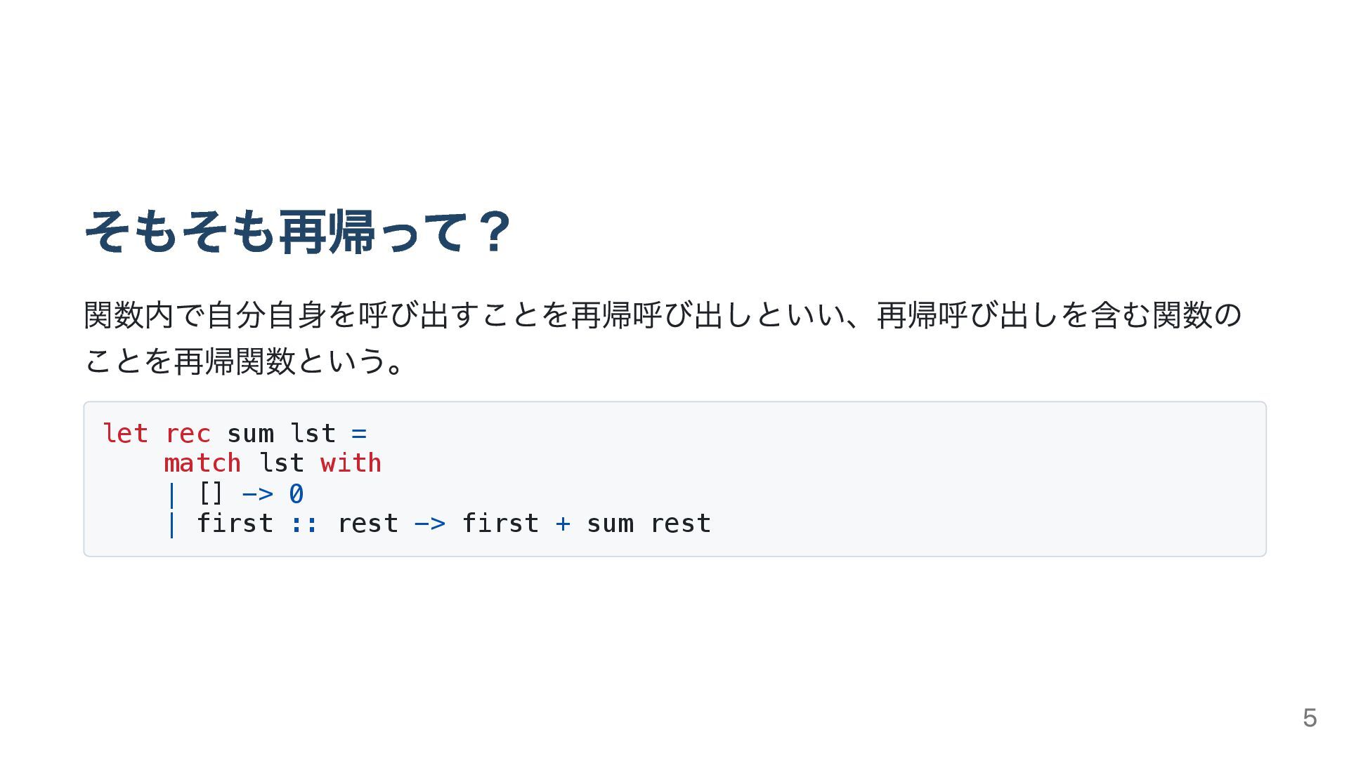Click the = sign after lst

coord(359,434)
